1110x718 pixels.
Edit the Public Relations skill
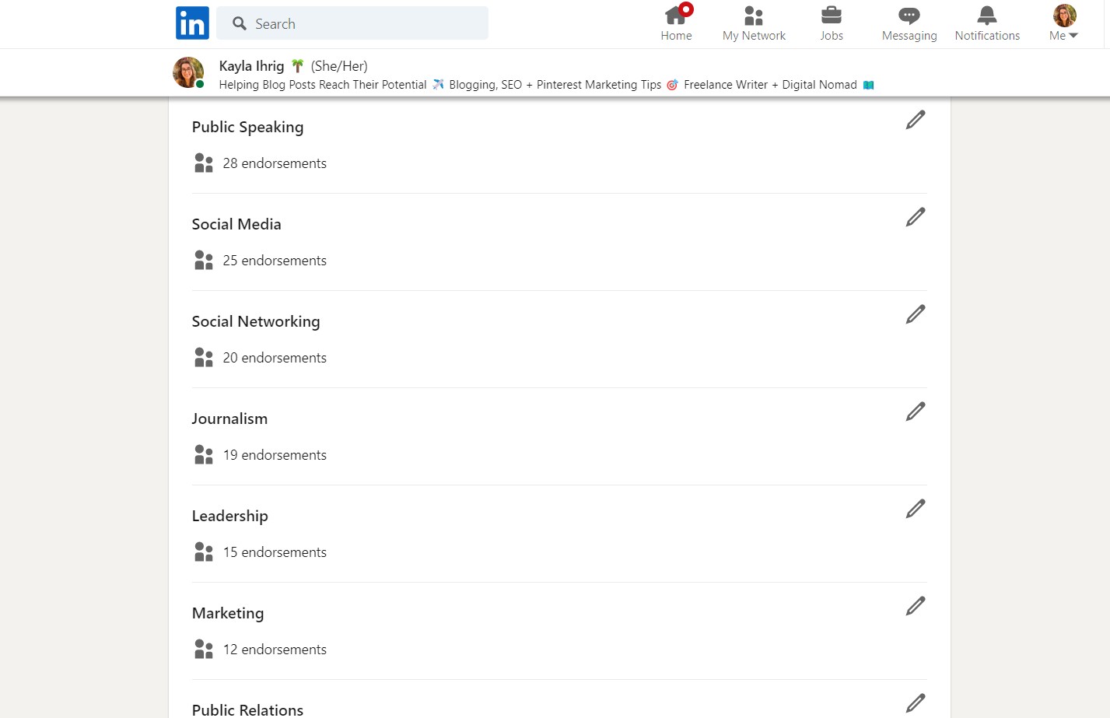coord(916,703)
